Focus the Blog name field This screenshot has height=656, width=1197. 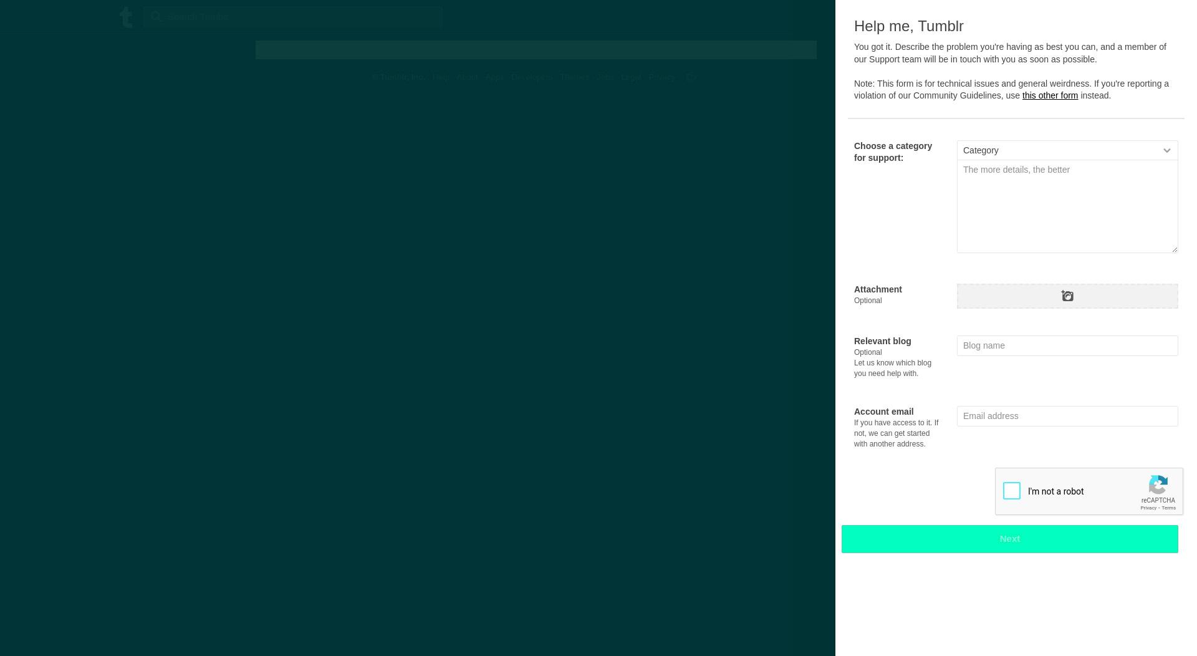coord(1067,345)
